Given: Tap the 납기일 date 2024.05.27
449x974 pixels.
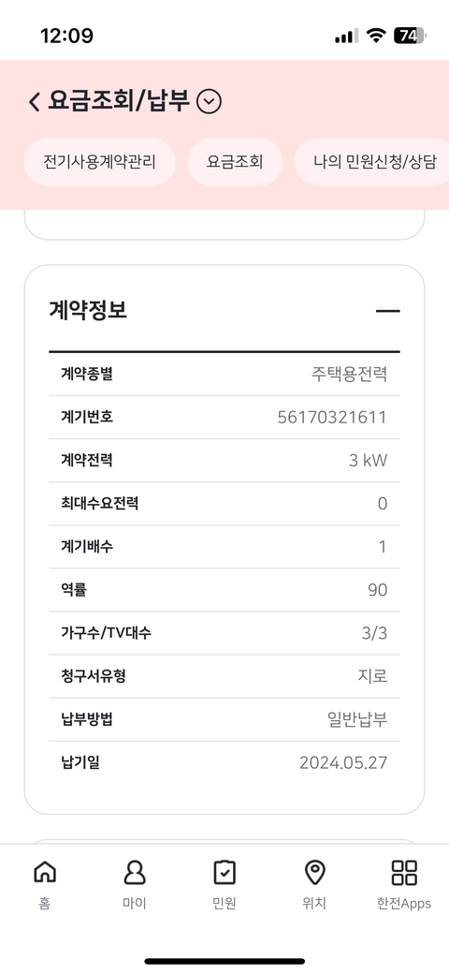Looking at the screenshot, I should (x=343, y=762).
